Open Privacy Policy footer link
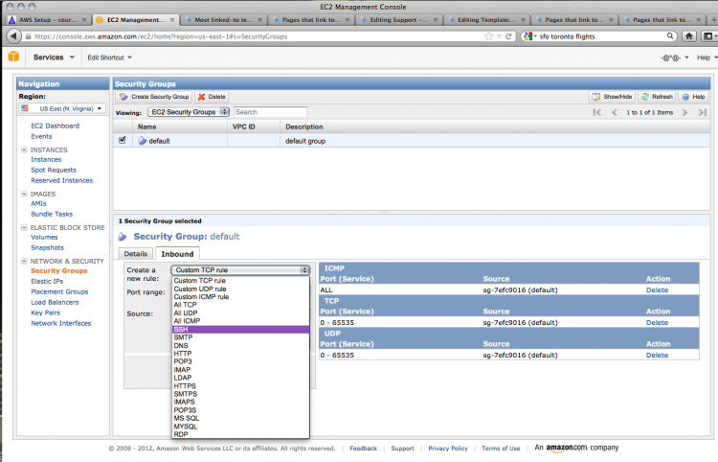This screenshot has width=718, height=462. point(448,449)
